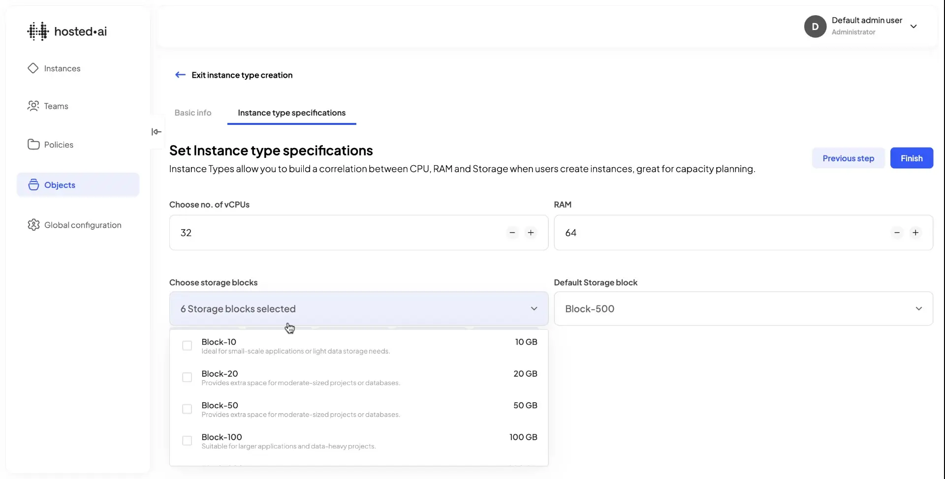Open the Default Storage block dropdown

[x=743, y=308]
